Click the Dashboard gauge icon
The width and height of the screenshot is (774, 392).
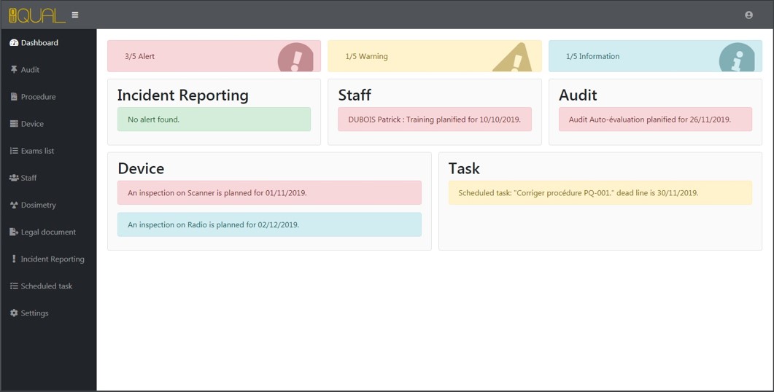(x=14, y=43)
